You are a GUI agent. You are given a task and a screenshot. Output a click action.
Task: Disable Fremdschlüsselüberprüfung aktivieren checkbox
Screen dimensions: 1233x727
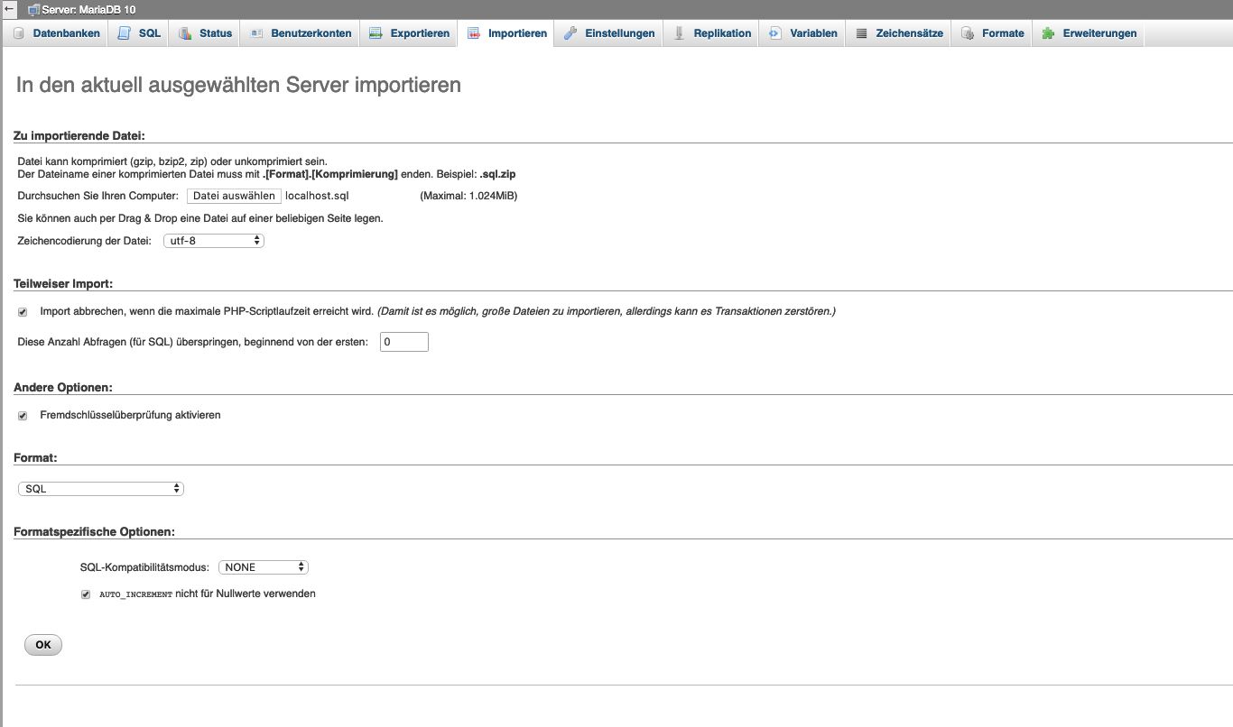point(23,416)
